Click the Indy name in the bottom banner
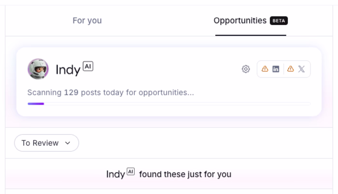338x194 pixels. click(x=115, y=174)
